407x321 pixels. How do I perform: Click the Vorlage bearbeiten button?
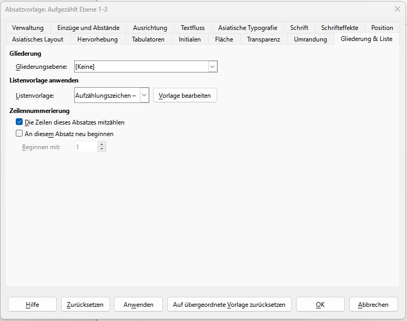point(185,96)
